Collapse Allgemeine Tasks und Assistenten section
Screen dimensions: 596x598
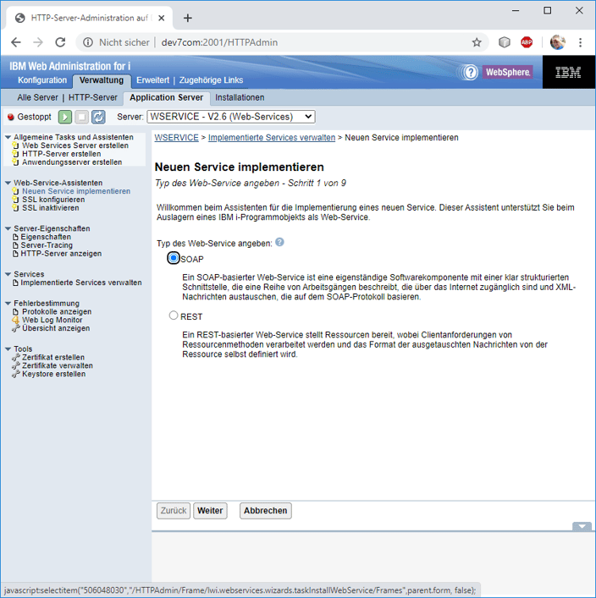pyautogui.click(x=8, y=137)
